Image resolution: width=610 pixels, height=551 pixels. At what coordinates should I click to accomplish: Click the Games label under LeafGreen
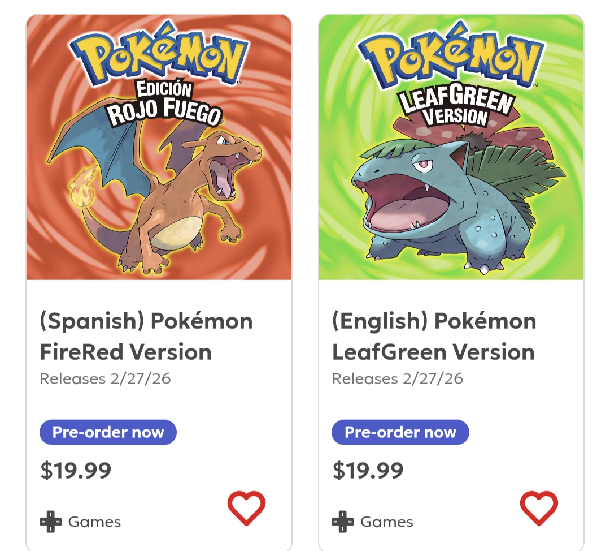tap(386, 522)
